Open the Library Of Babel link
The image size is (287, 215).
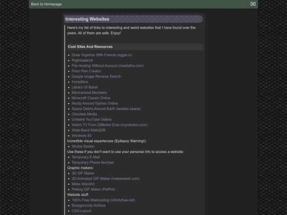click(85, 87)
